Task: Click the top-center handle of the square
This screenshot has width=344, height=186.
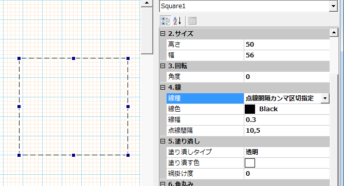Action: (74, 58)
